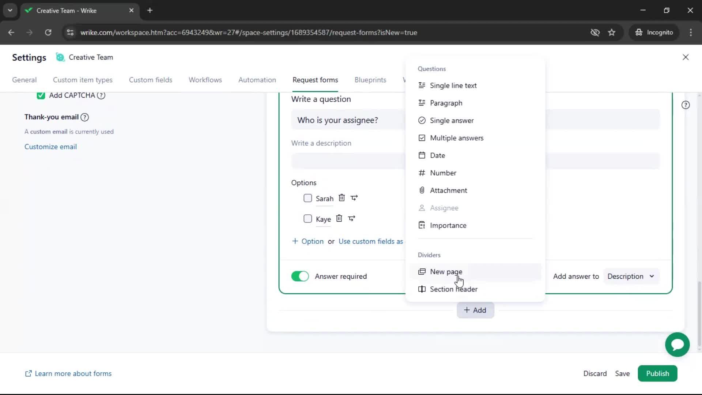This screenshot has height=395, width=702.
Task: Switch to the General tab
Action: pyautogui.click(x=24, y=80)
